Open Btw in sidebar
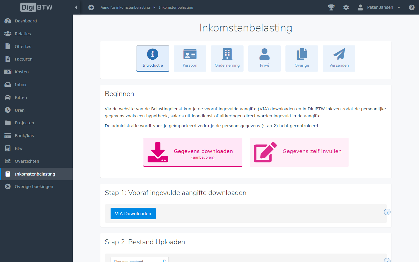The image size is (419, 262). [19, 148]
